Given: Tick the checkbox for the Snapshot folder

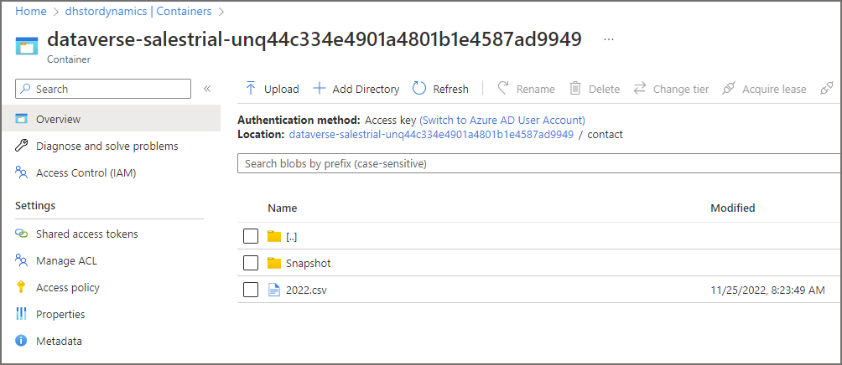Looking at the screenshot, I should click(x=251, y=263).
